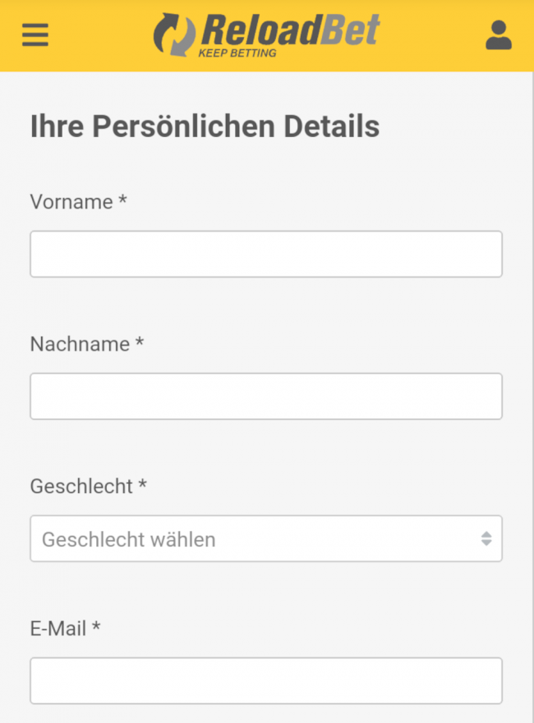The image size is (534, 723).
Task: Click the required asterisk beside Geschlecht
Action: [x=143, y=485]
